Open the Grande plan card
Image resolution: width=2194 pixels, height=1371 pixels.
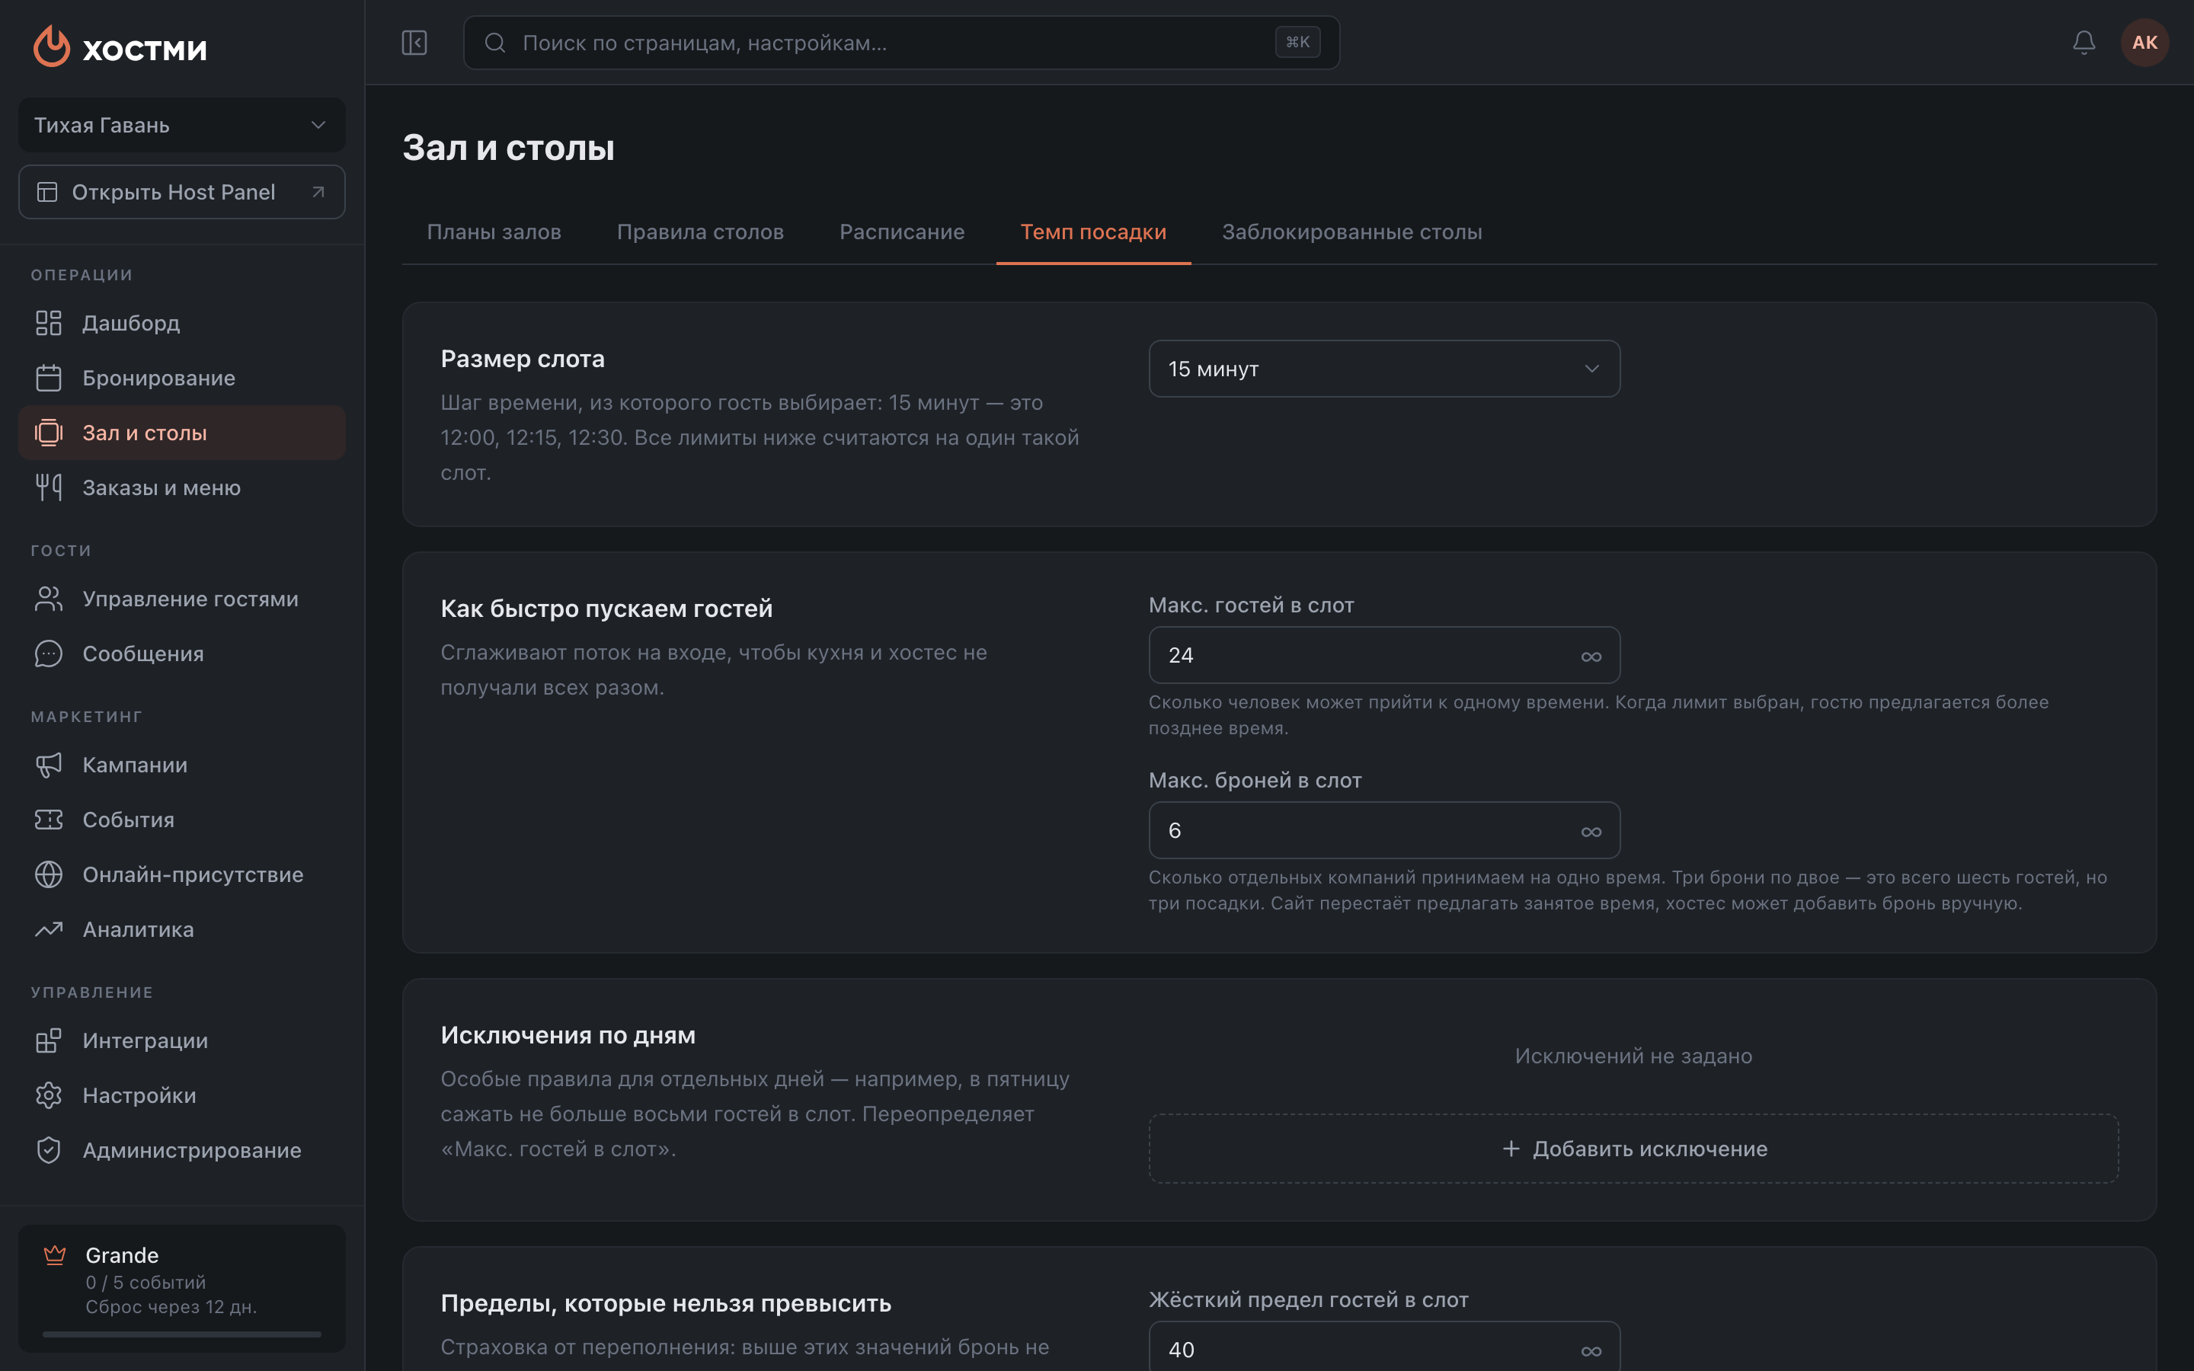point(181,1289)
